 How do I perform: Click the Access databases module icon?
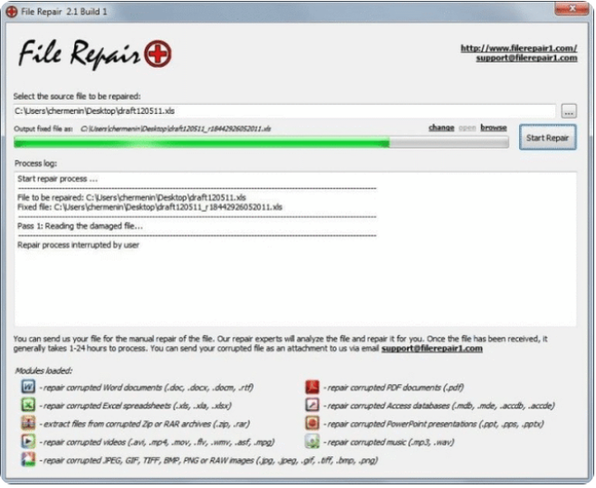click(x=312, y=405)
